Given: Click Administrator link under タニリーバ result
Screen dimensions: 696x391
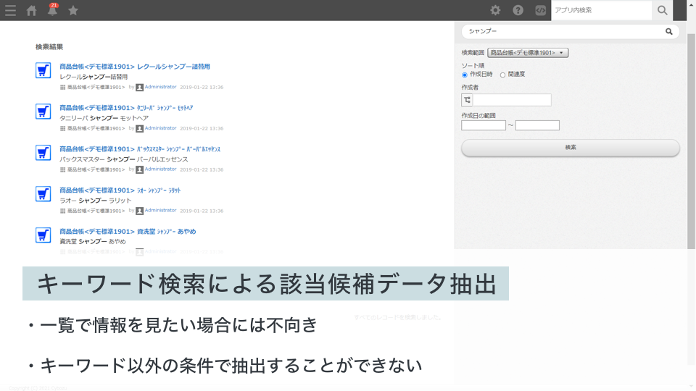Looking at the screenshot, I should point(160,128).
